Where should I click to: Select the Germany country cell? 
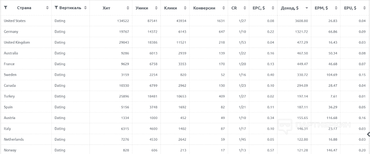11,32
